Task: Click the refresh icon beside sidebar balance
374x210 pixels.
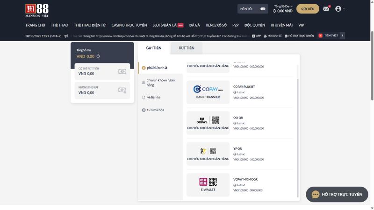Action: pyautogui.click(x=98, y=56)
